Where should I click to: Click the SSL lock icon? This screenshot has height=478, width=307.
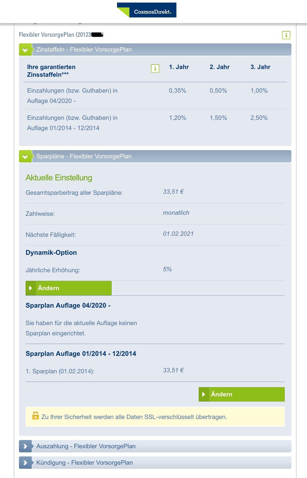(x=35, y=416)
